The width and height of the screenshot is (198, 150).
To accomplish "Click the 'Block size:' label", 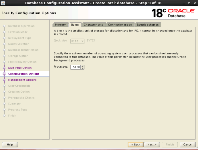I will pos(61,40).
